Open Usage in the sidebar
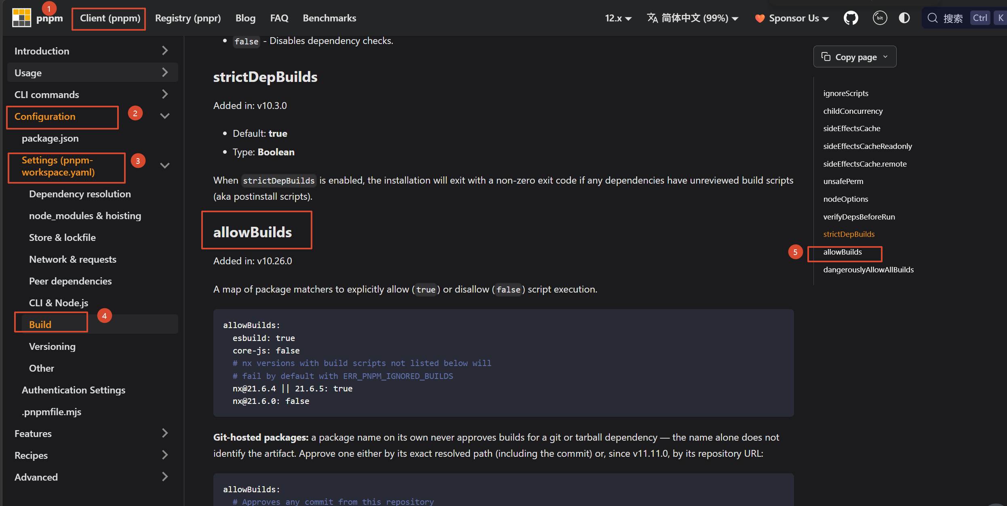The width and height of the screenshot is (1007, 506). pyautogui.click(x=28, y=73)
